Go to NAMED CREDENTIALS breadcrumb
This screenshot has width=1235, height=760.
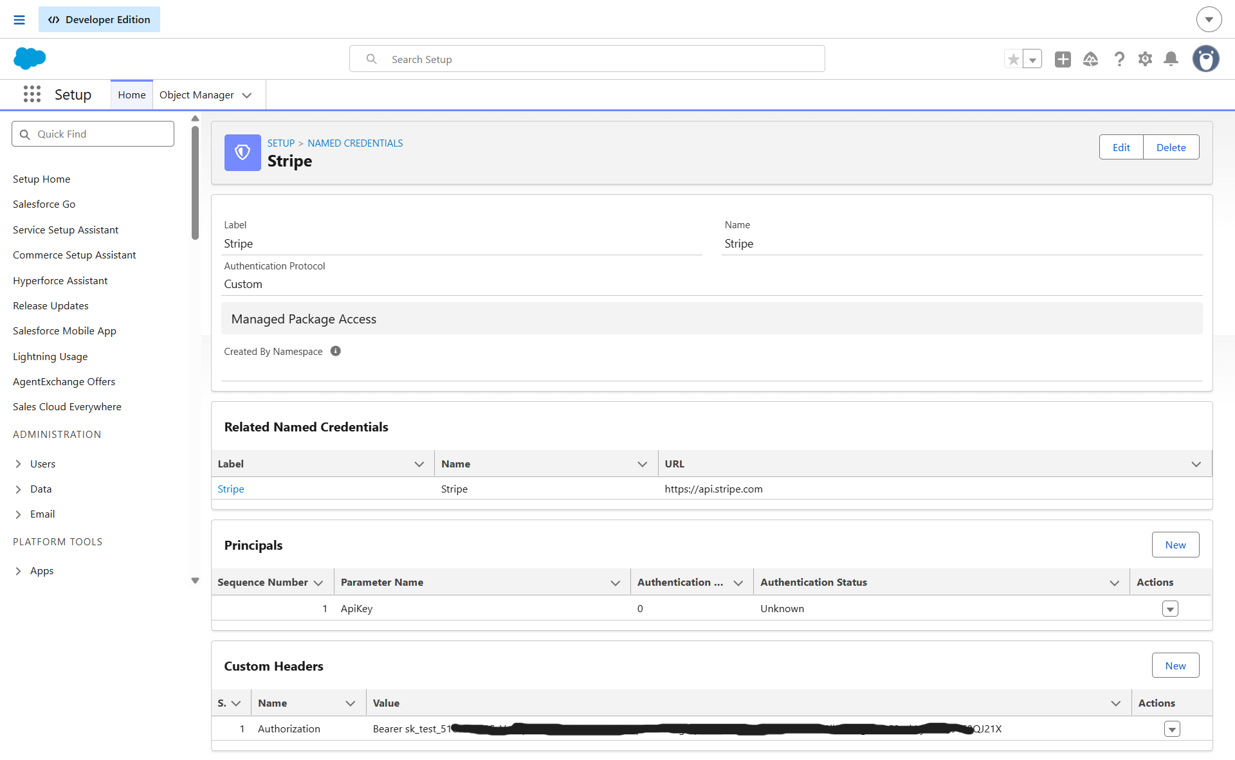[355, 143]
